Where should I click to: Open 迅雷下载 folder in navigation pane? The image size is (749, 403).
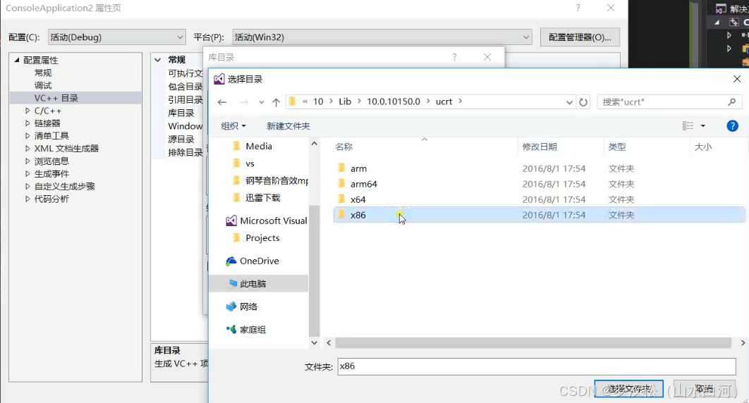pos(263,197)
